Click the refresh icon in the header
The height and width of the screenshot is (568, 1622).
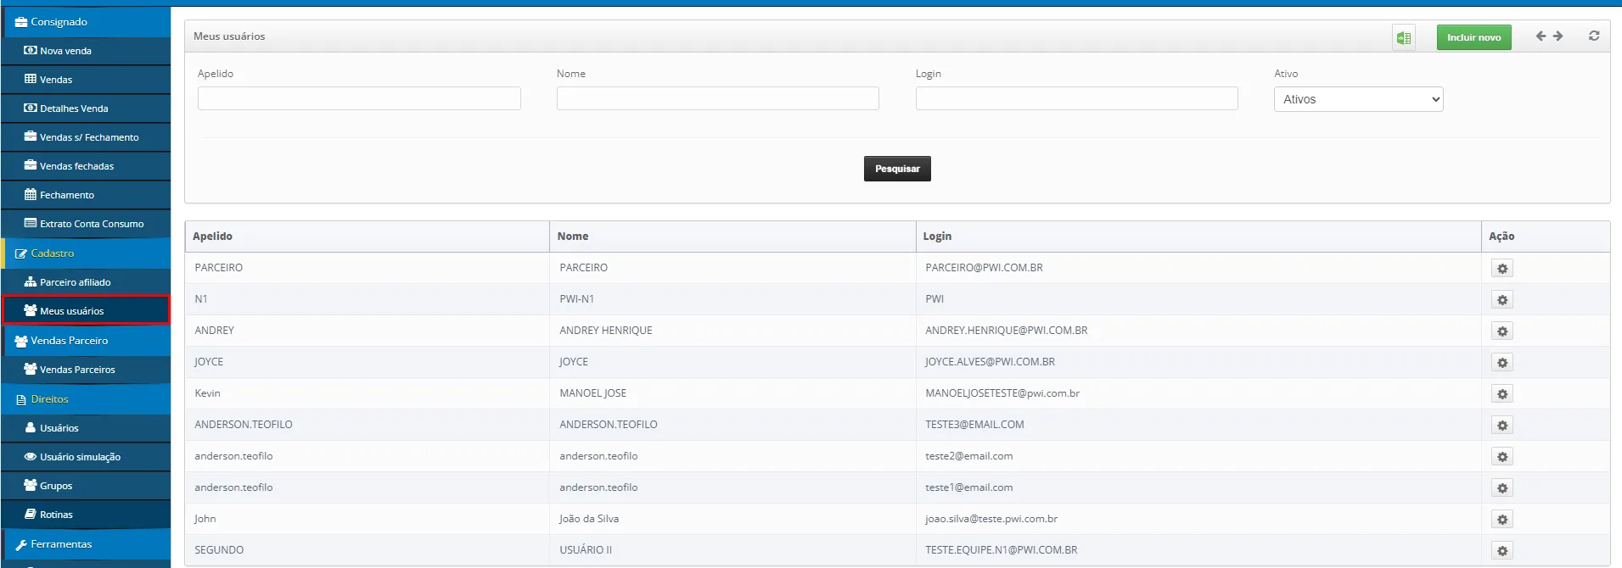1593,36
